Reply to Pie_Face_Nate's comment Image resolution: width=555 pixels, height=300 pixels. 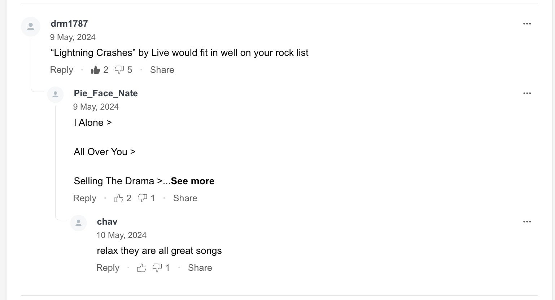tap(84, 198)
